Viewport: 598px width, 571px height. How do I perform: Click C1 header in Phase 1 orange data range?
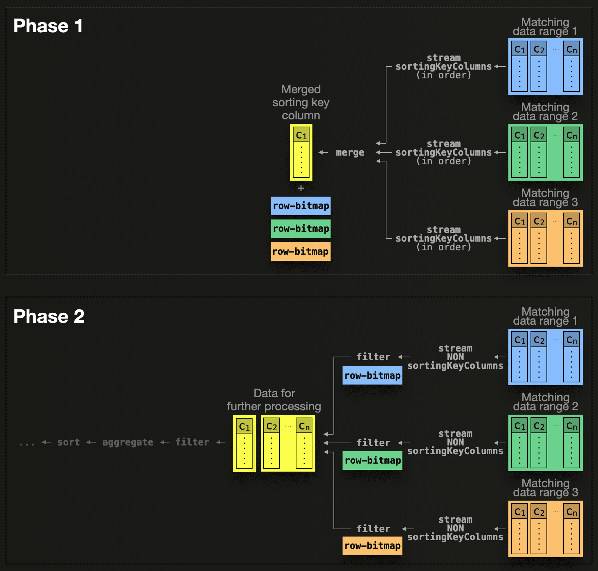click(520, 221)
